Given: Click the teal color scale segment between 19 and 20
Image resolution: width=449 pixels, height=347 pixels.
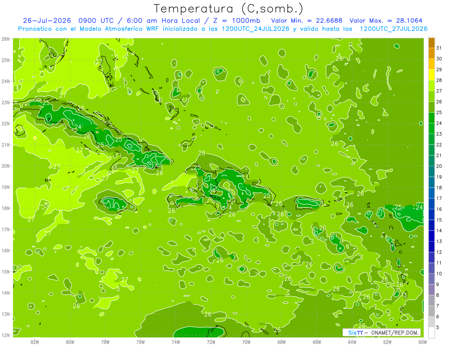Looking at the screenshot, I should click(431, 171).
